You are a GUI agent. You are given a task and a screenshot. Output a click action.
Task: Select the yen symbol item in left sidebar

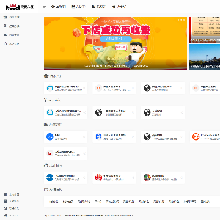pos(12,26)
